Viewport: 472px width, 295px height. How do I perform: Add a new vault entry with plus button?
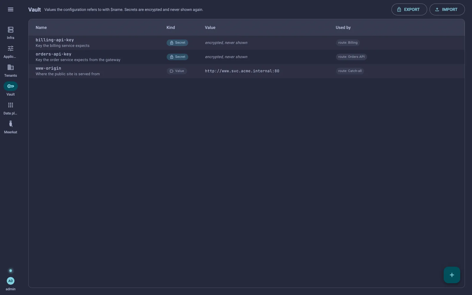[452, 275]
